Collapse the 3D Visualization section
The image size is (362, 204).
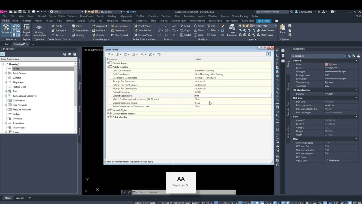point(356,90)
